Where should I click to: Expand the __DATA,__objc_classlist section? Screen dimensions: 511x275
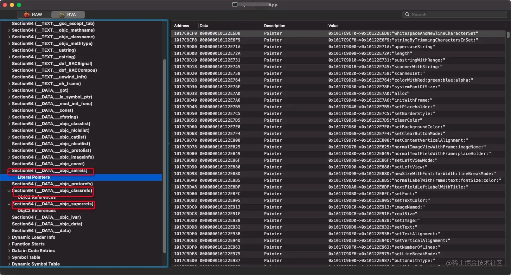click(x=9, y=124)
